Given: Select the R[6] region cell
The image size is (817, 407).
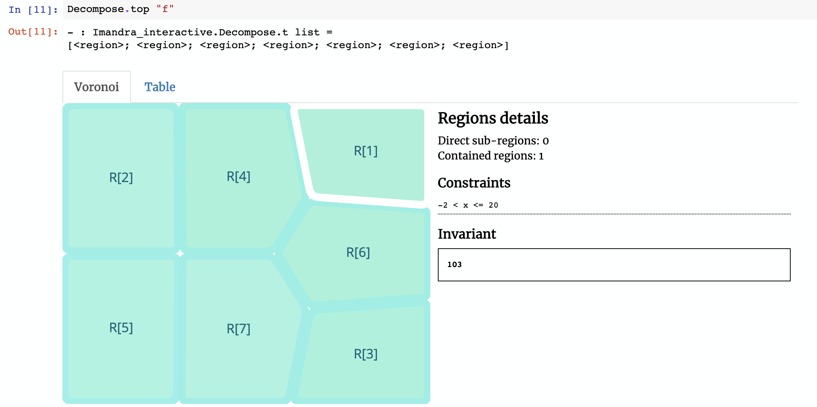Looking at the screenshot, I should (358, 252).
